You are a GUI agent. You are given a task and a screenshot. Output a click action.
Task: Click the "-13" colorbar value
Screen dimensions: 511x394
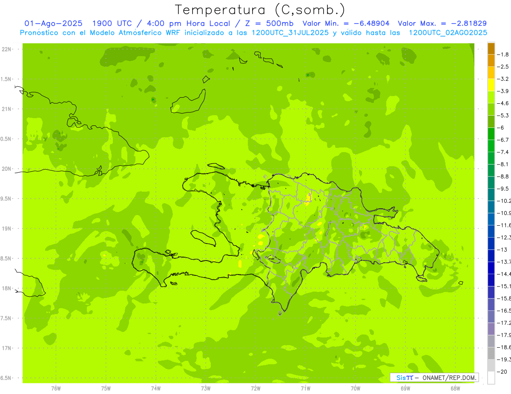point(502,250)
